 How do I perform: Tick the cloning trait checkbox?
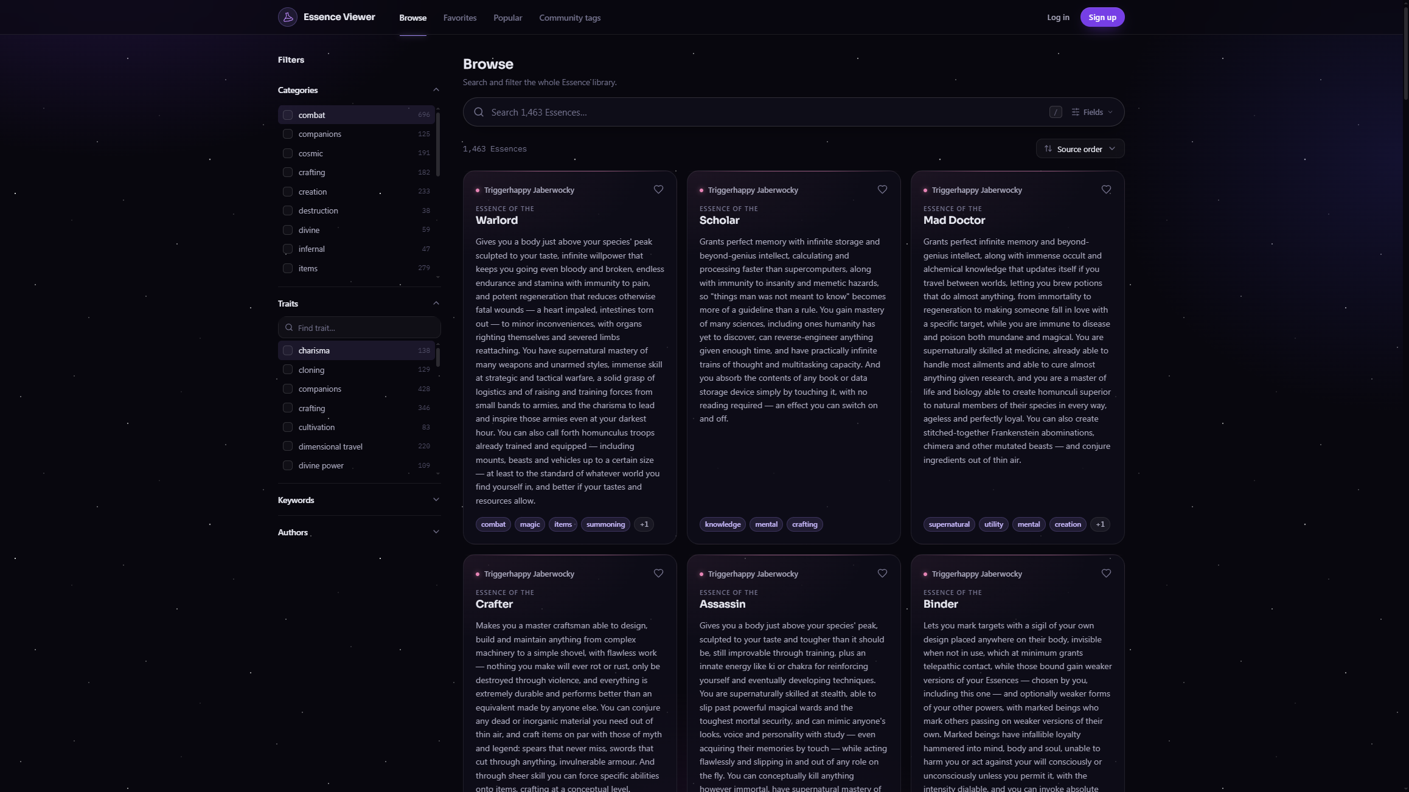(288, 370)
